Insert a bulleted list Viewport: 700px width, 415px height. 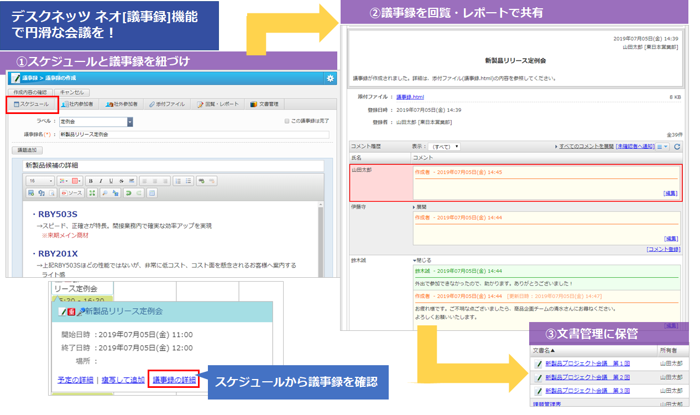(188, 181)
